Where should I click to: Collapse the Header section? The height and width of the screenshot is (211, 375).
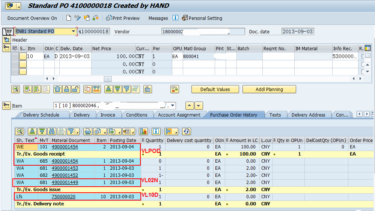[x=6, y=40]
